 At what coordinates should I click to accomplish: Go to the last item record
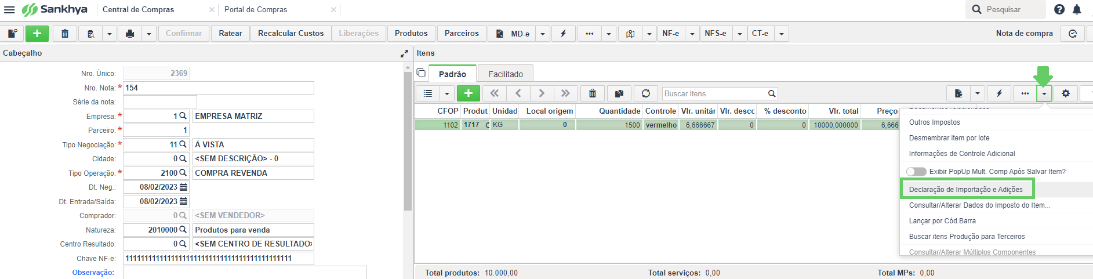pos(565,93)
